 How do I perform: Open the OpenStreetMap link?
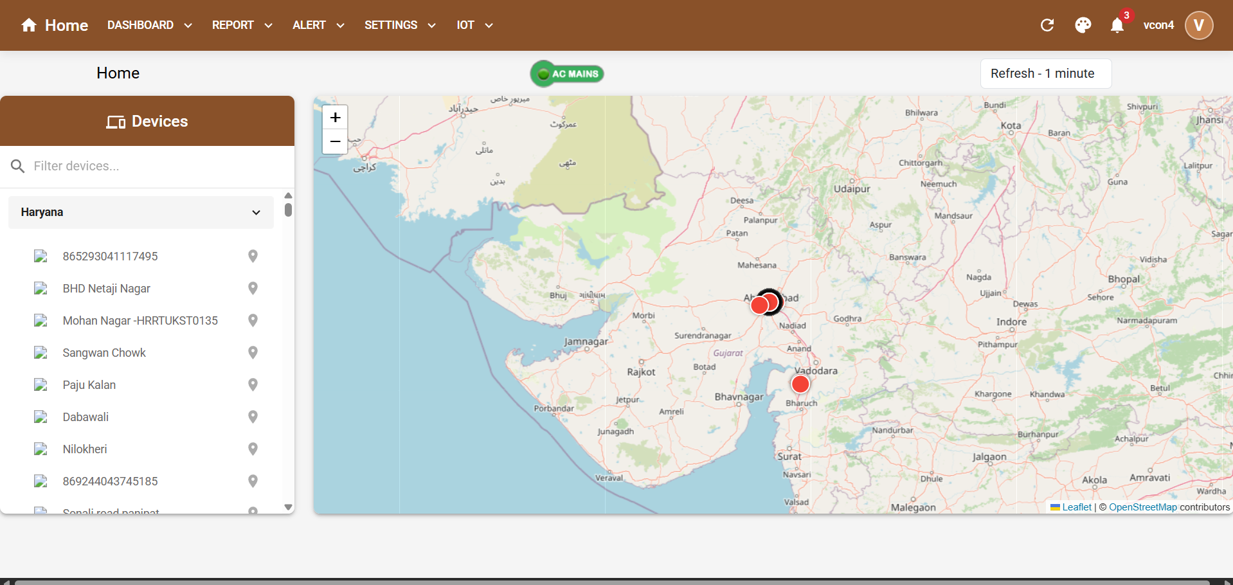[x=1143, y=507]
